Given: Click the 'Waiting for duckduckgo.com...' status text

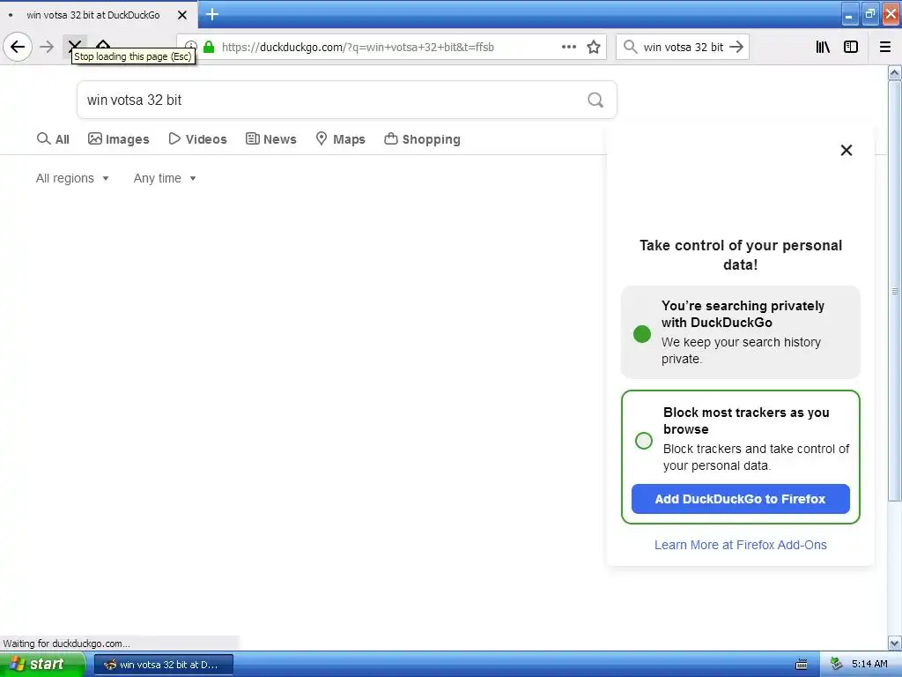Looking at the screenshot, I should 67,644.
